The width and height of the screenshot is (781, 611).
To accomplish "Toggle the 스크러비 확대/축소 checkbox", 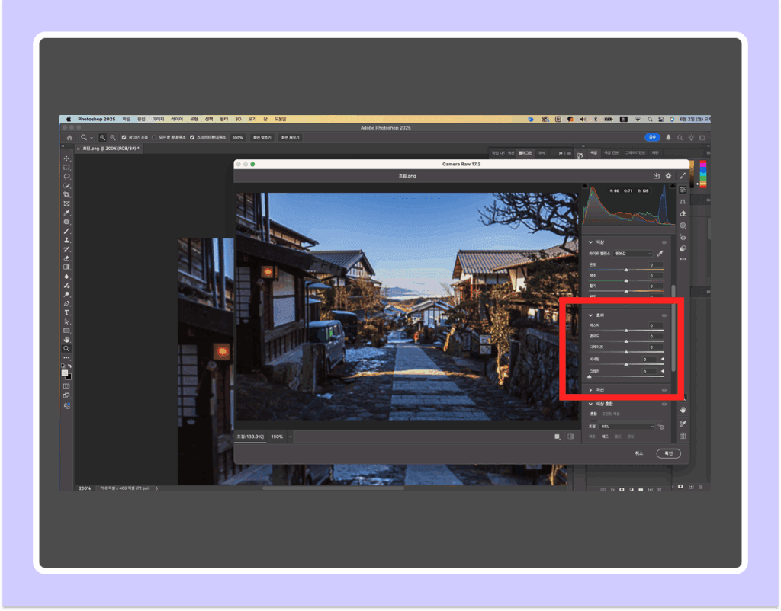I will pos(191,138).
